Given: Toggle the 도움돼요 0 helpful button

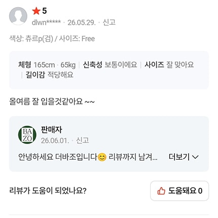Looking at the screenshot, I should [x=179, y=191].
